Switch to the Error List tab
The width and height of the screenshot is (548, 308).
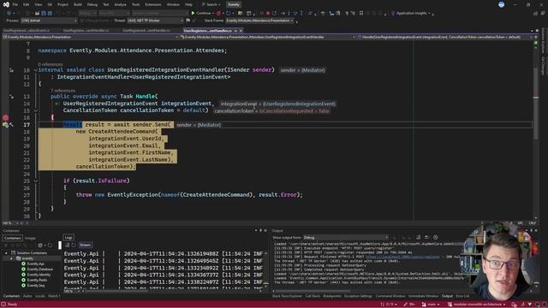click(462, 296)
